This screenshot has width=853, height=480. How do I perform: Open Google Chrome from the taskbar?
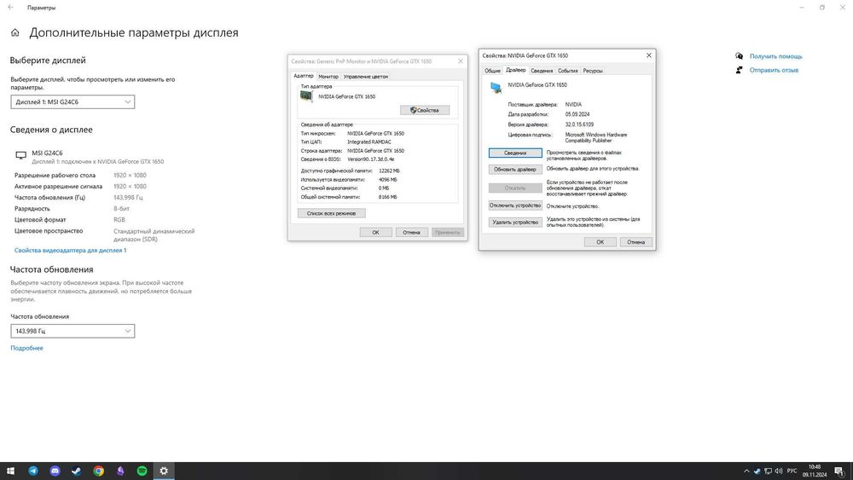(98, 471)
